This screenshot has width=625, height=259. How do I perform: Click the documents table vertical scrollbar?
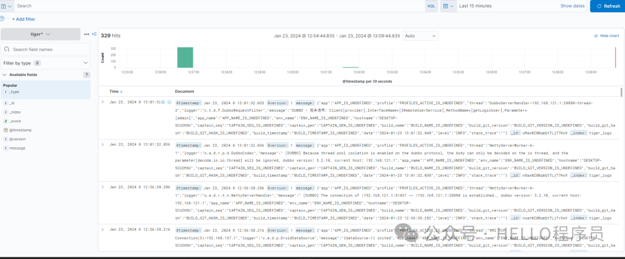point(621,93)
